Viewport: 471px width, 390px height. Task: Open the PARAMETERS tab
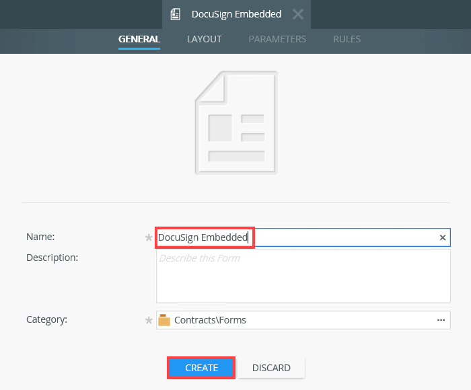click(277, 39)
